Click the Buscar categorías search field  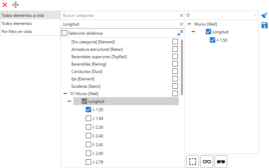[x=119, y=15]
